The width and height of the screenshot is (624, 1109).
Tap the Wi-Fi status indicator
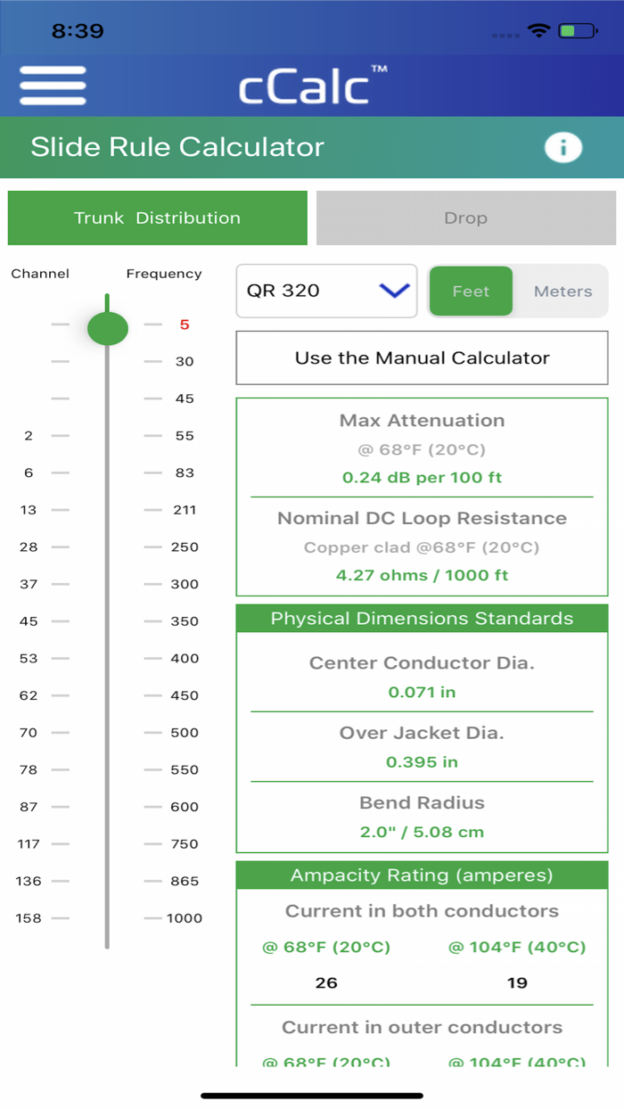point(536,28)
